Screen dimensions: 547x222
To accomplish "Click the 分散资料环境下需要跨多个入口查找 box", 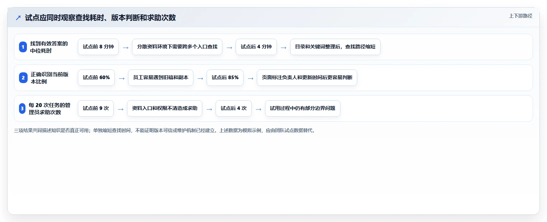I will 177,47.
